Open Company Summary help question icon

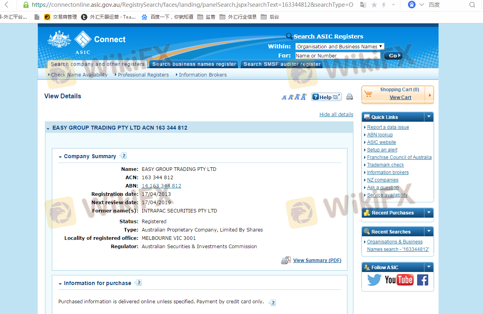tap(123, 156)
